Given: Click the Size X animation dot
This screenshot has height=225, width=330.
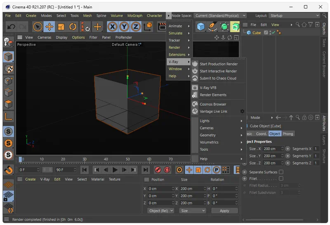Looking at the screenshot, I should (x=288, y=149).
